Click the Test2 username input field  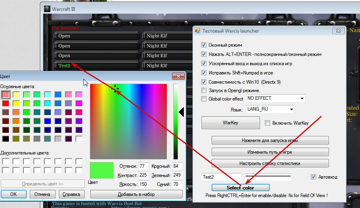[222, 177]
